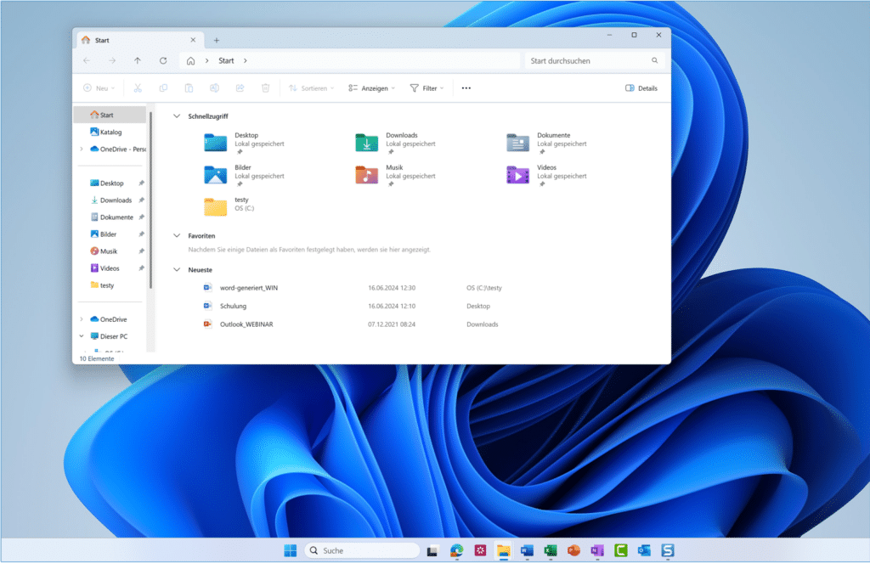Open the Desktop folder in Schnellzugriff
Screen dimensions: 870x569
(244, 143)
